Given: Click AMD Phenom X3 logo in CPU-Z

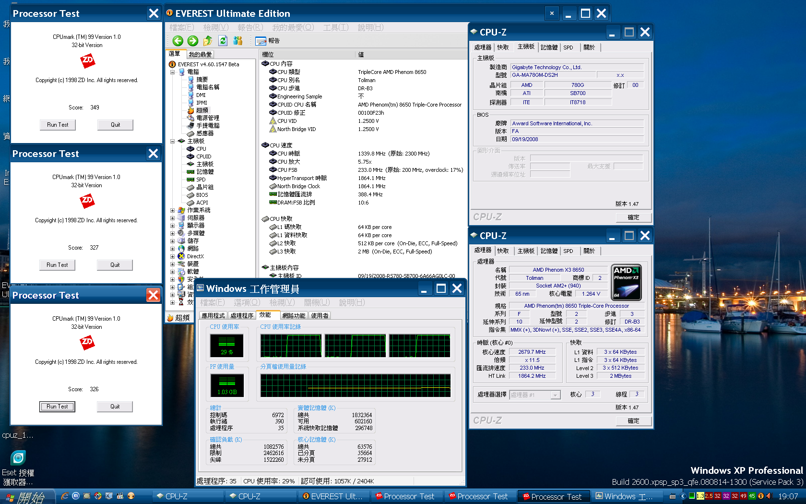Looking at the screenshot, I should 626,282.
